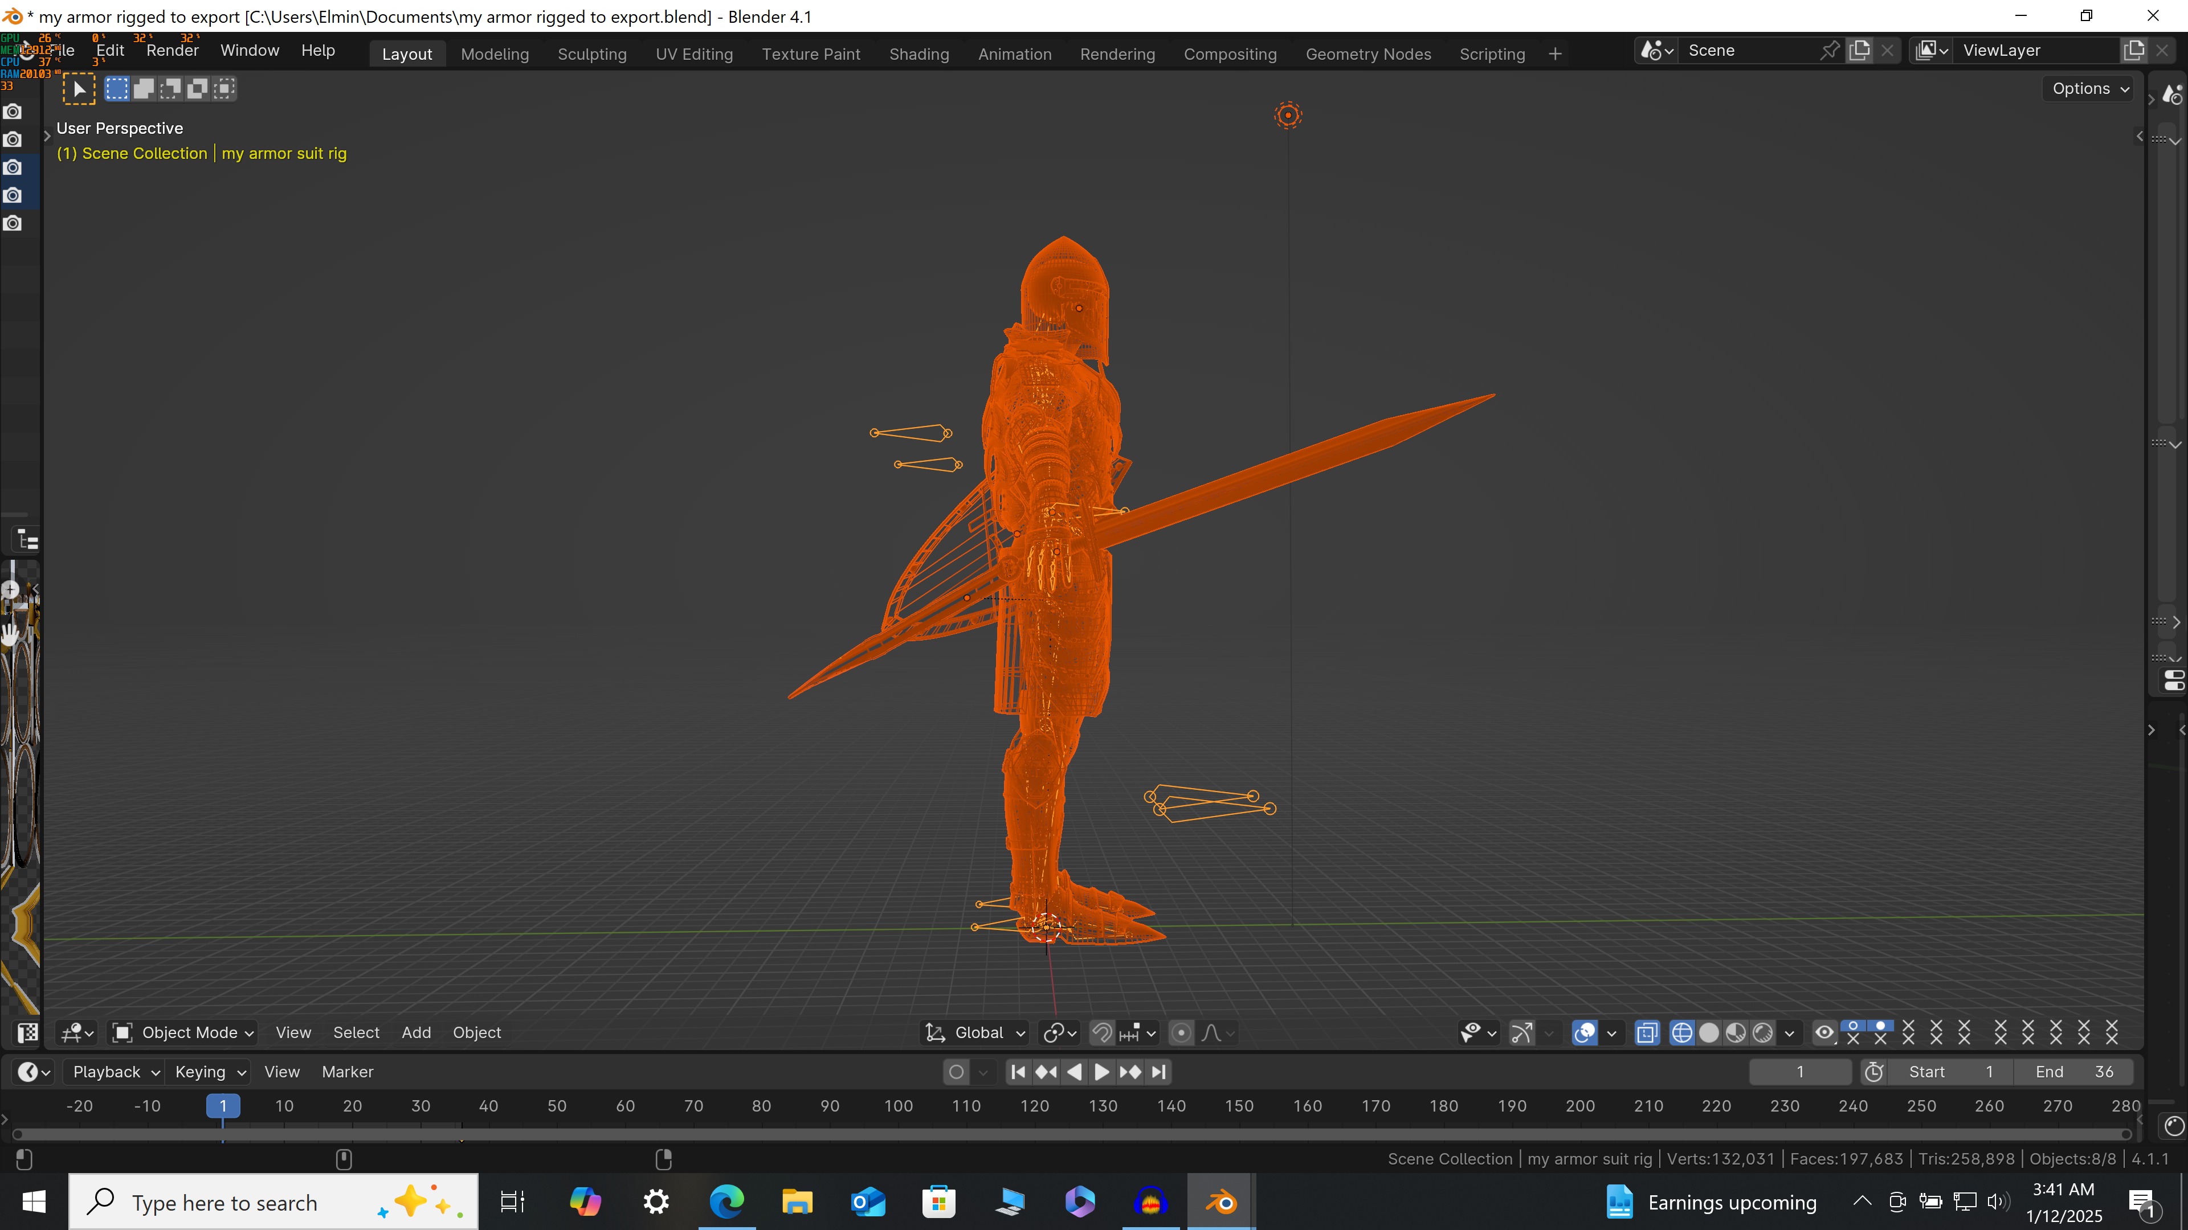The height and width of the screenshot is (1230, 2188).
Task: Switch to the Modeling workspace tab
Action: click(x=495, y=54)
